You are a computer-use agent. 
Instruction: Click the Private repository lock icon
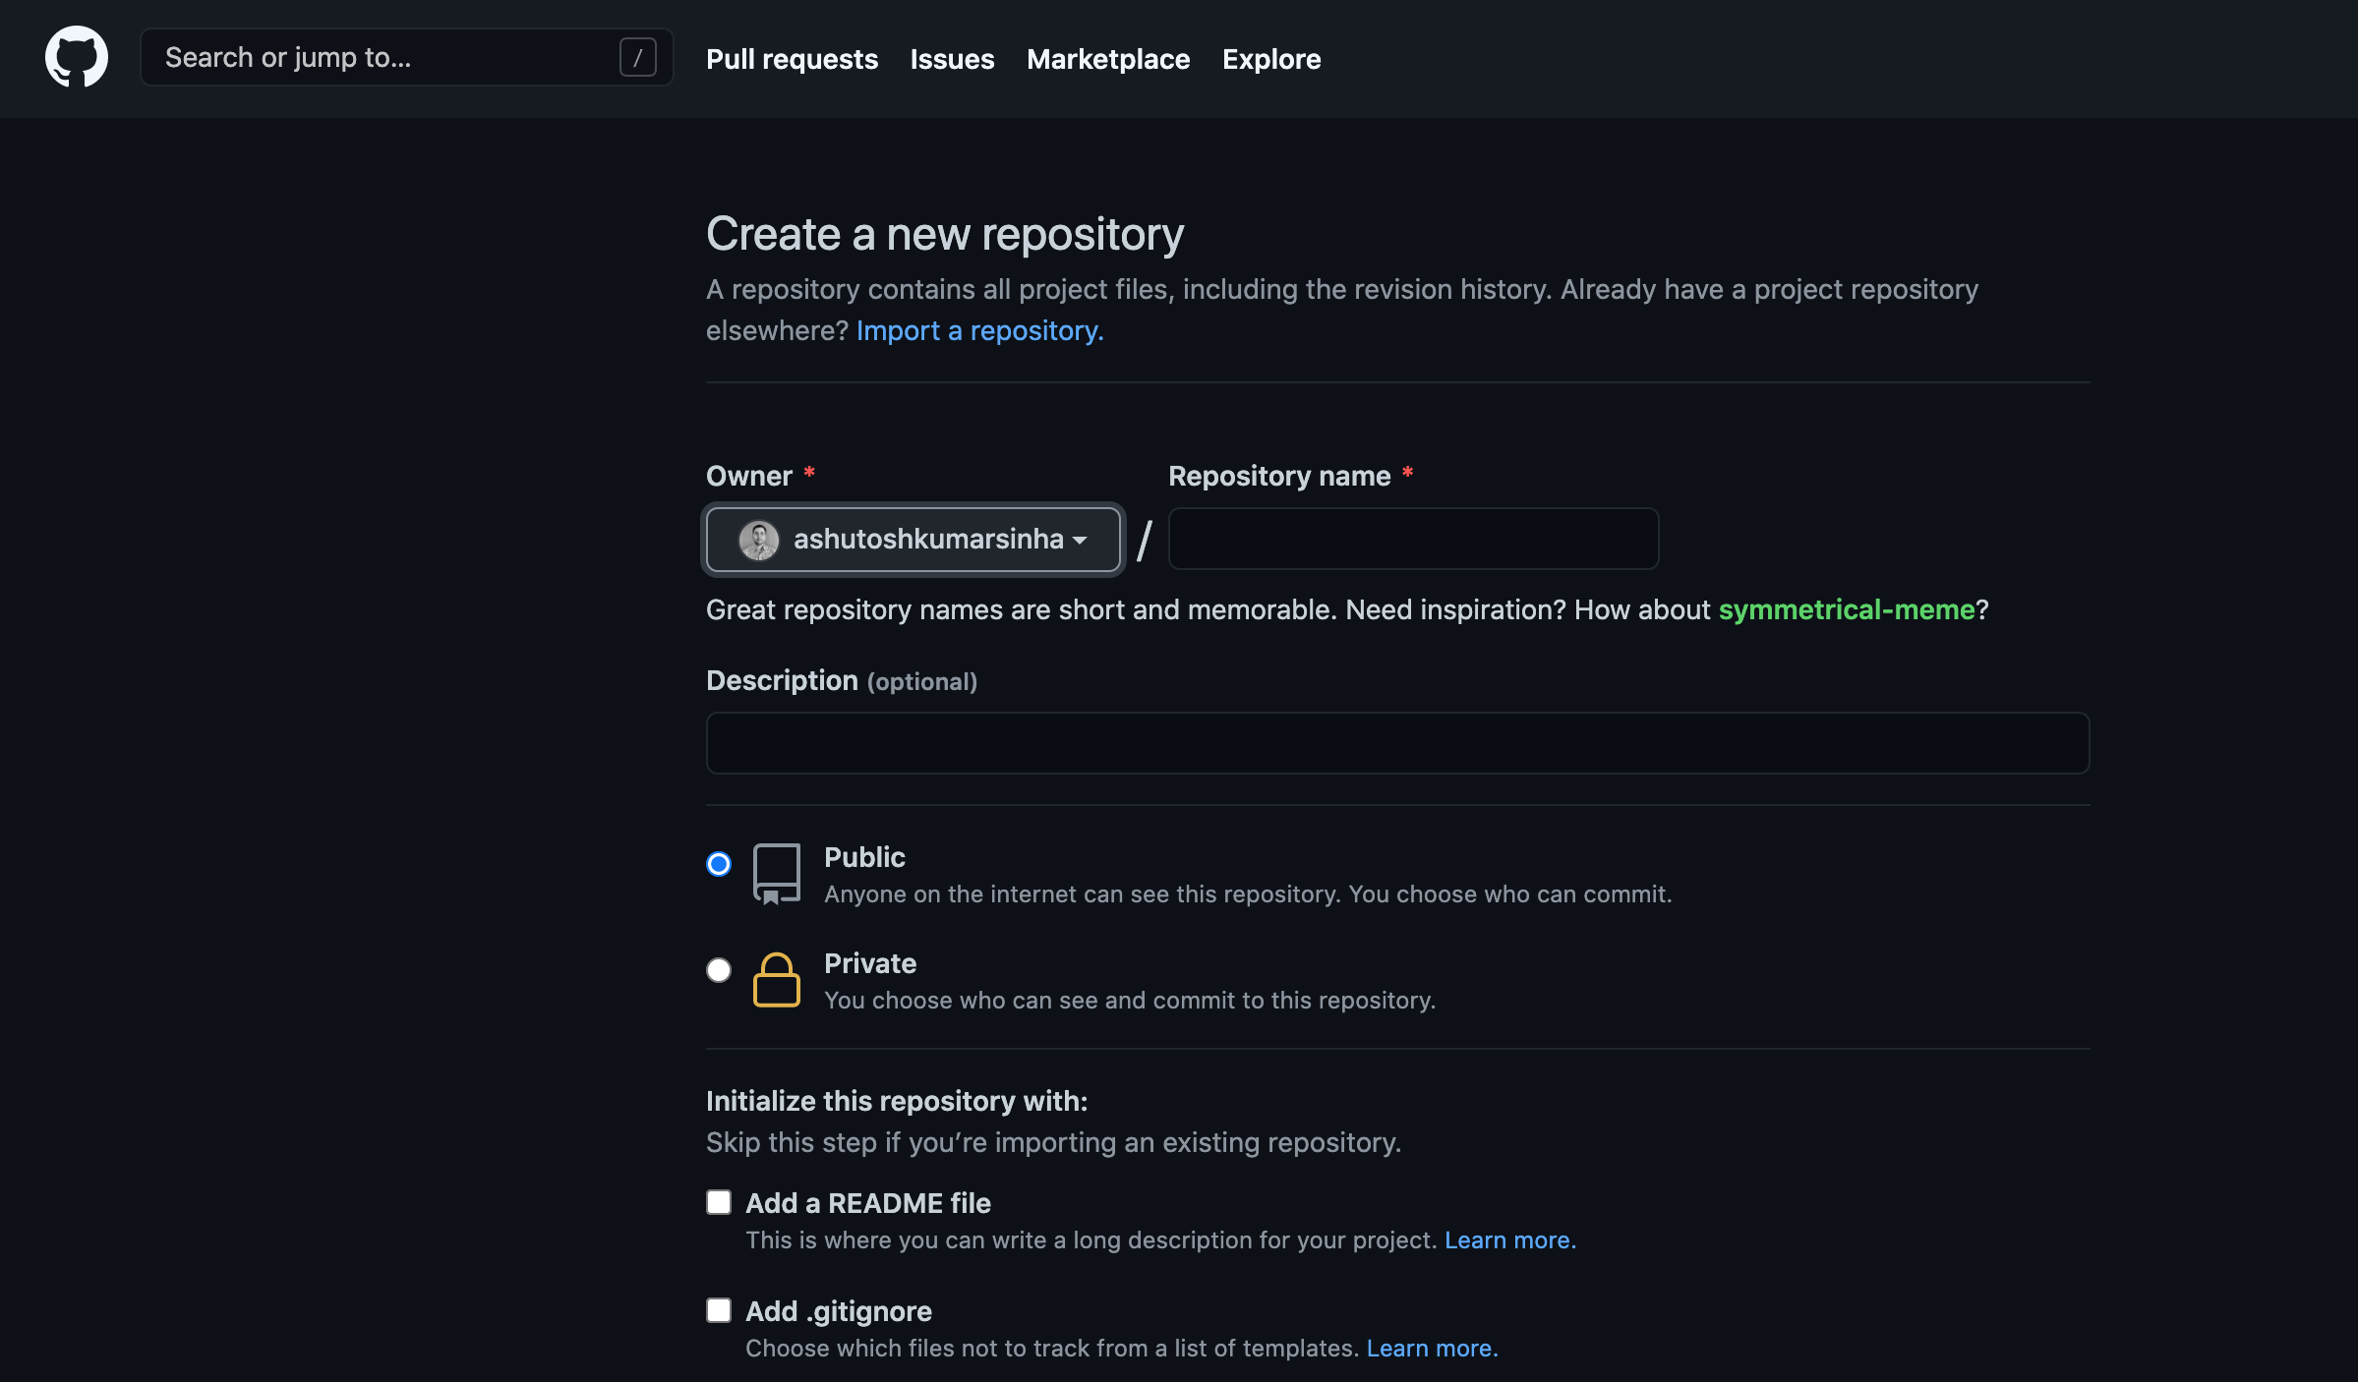pos(776,980)
